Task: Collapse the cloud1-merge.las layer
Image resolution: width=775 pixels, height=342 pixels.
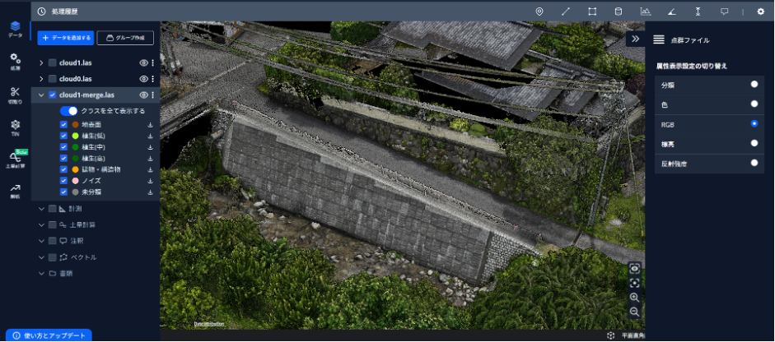Action: click(x=42, y=95)
